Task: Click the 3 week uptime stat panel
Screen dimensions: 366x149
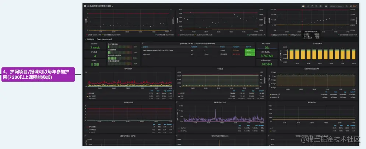Action: tap(95, 46)
